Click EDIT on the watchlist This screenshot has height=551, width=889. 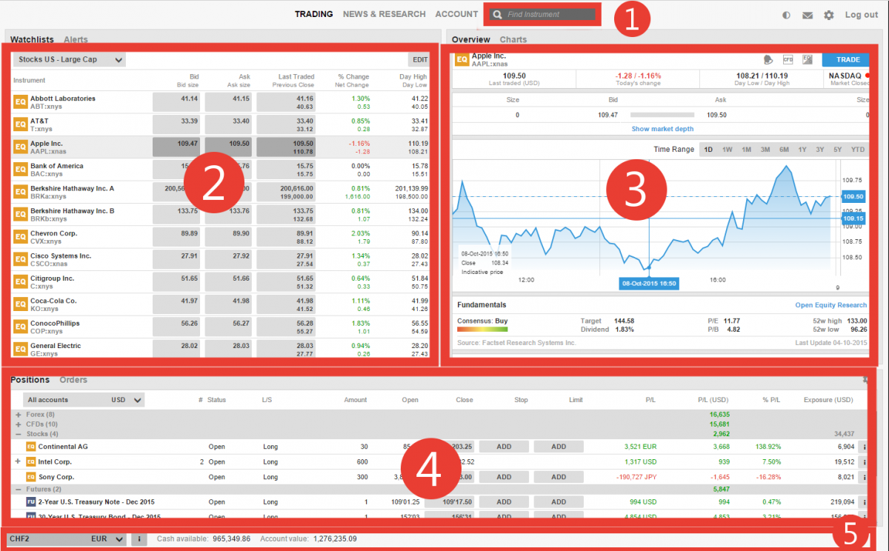click(x=420, y=60)
